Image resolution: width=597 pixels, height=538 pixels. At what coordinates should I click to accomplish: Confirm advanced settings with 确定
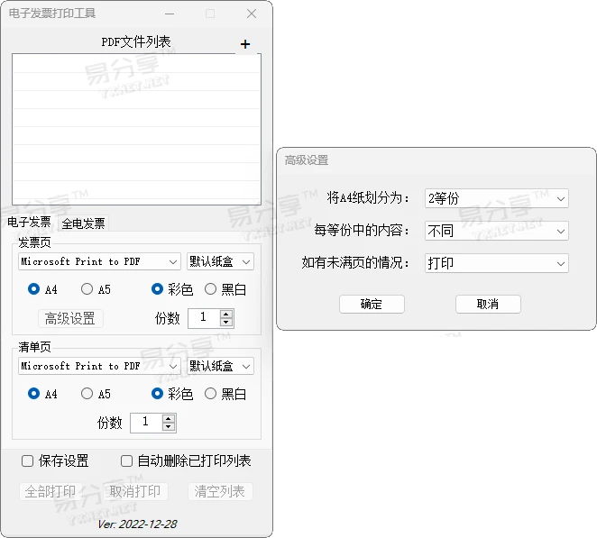click(x=372, y=305)
